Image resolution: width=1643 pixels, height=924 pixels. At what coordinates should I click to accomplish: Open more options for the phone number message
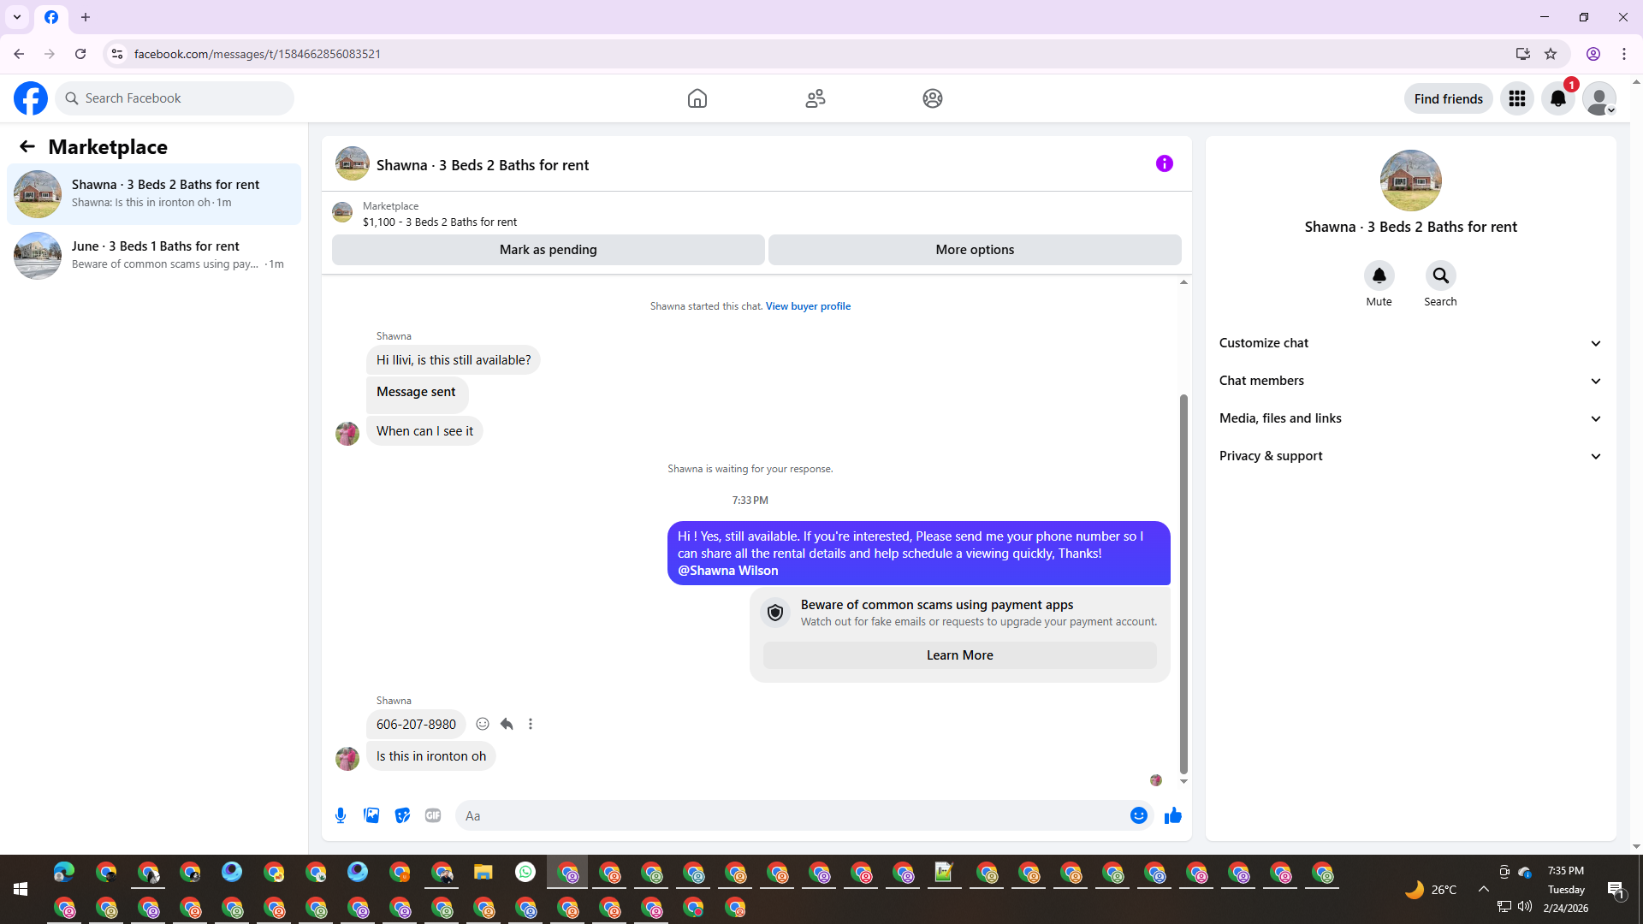531,724
